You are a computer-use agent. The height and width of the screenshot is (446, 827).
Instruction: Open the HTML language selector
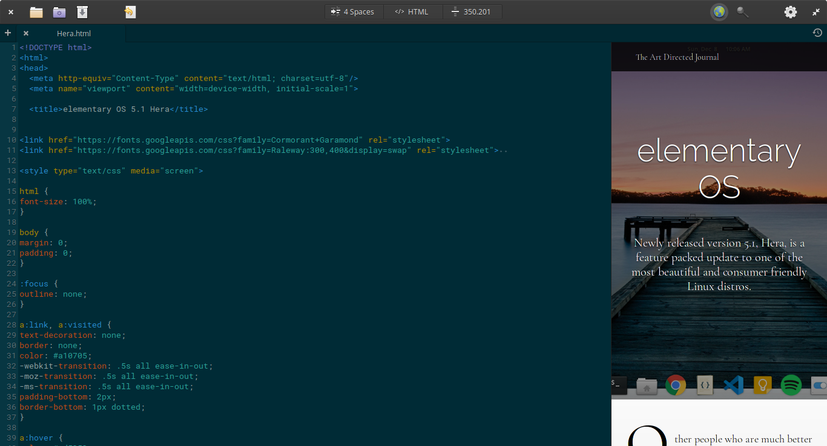pyautogui.click(x=413, y=11)
